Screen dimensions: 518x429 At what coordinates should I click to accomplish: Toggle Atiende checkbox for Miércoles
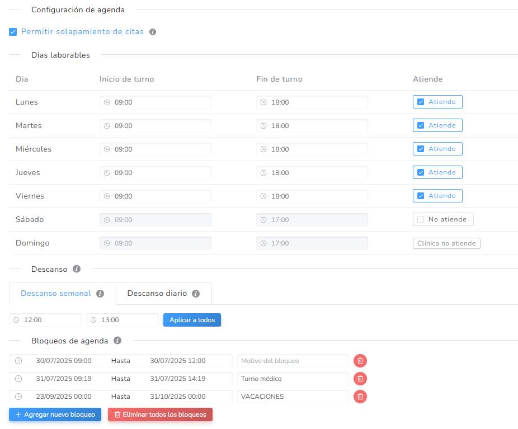(421, 149)
